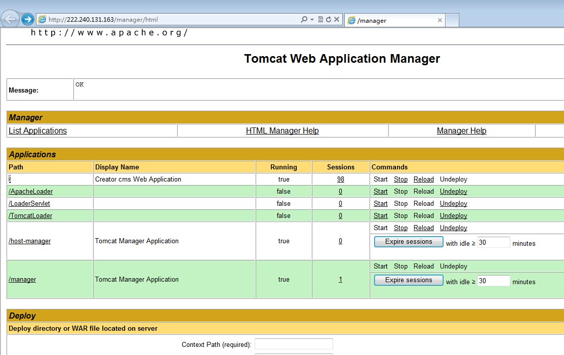This screenshot has height=355, width=564.
Task: Click the 'Tomcat Web Application Manager' heading
Action: pyautogui.click(x=342, y=59)
